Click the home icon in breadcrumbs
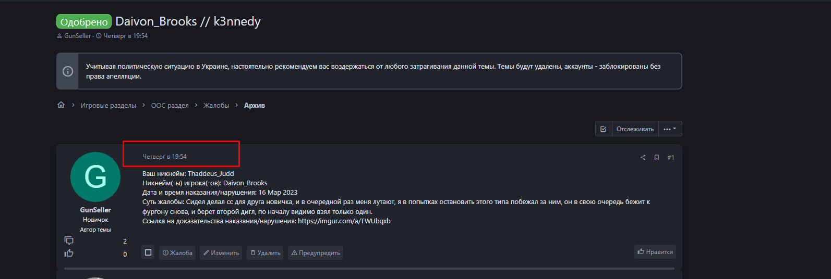 point(61,105)
